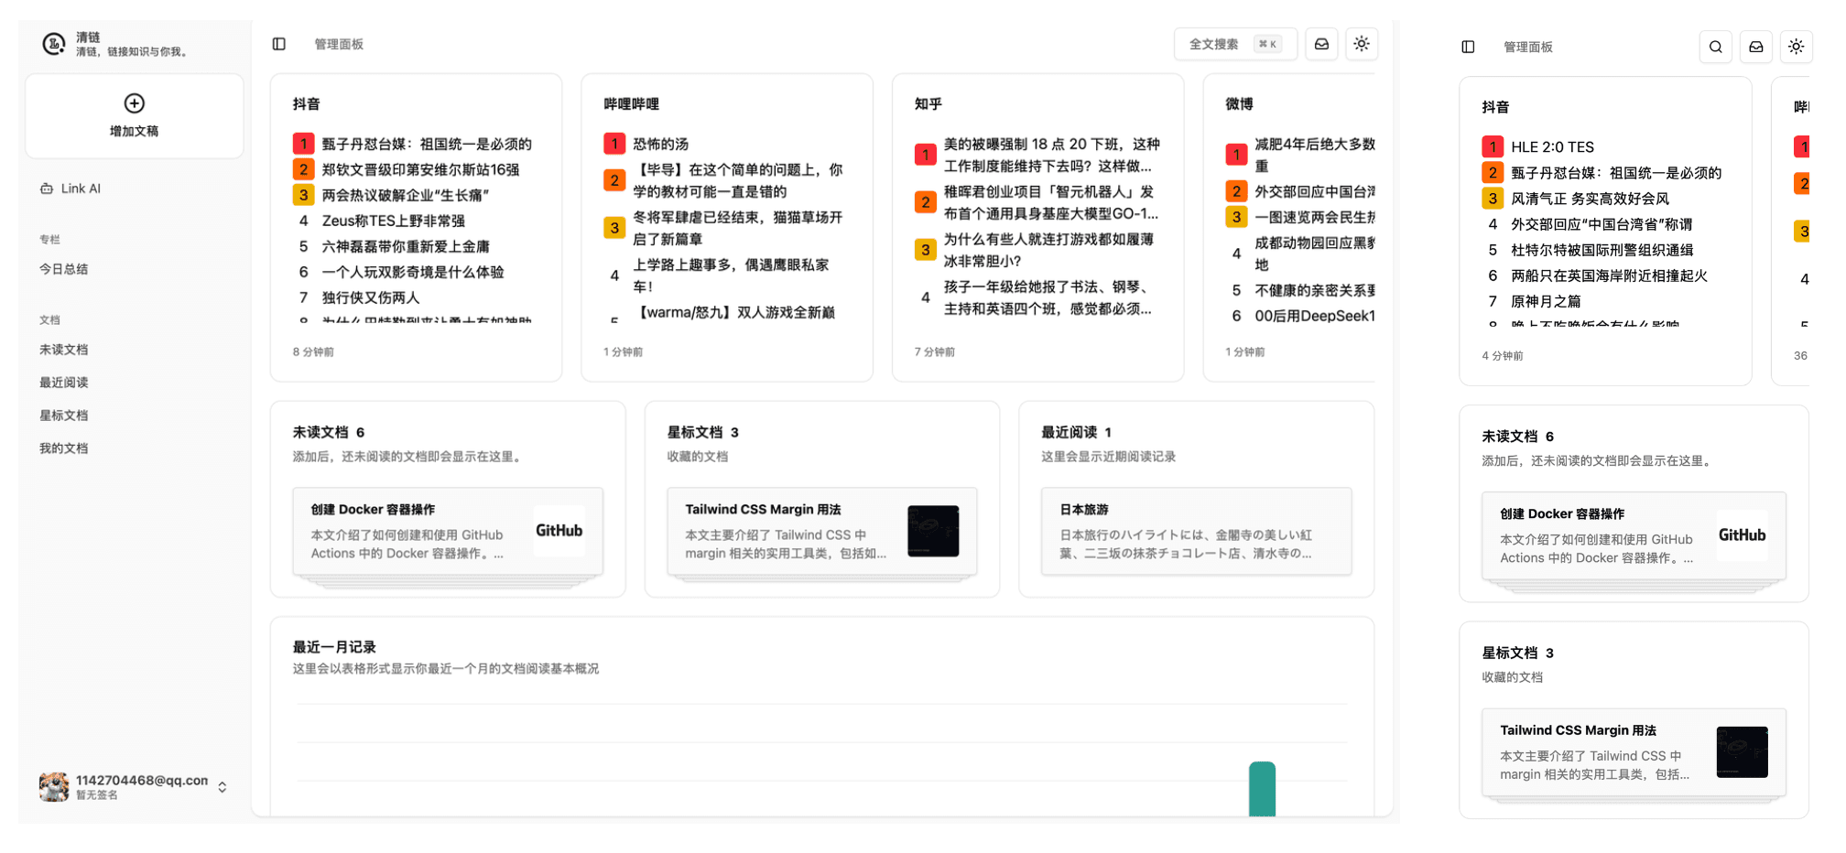Open 抖音 item 独行侠又伤两人

pyautogui.click(x=371, y=297)
